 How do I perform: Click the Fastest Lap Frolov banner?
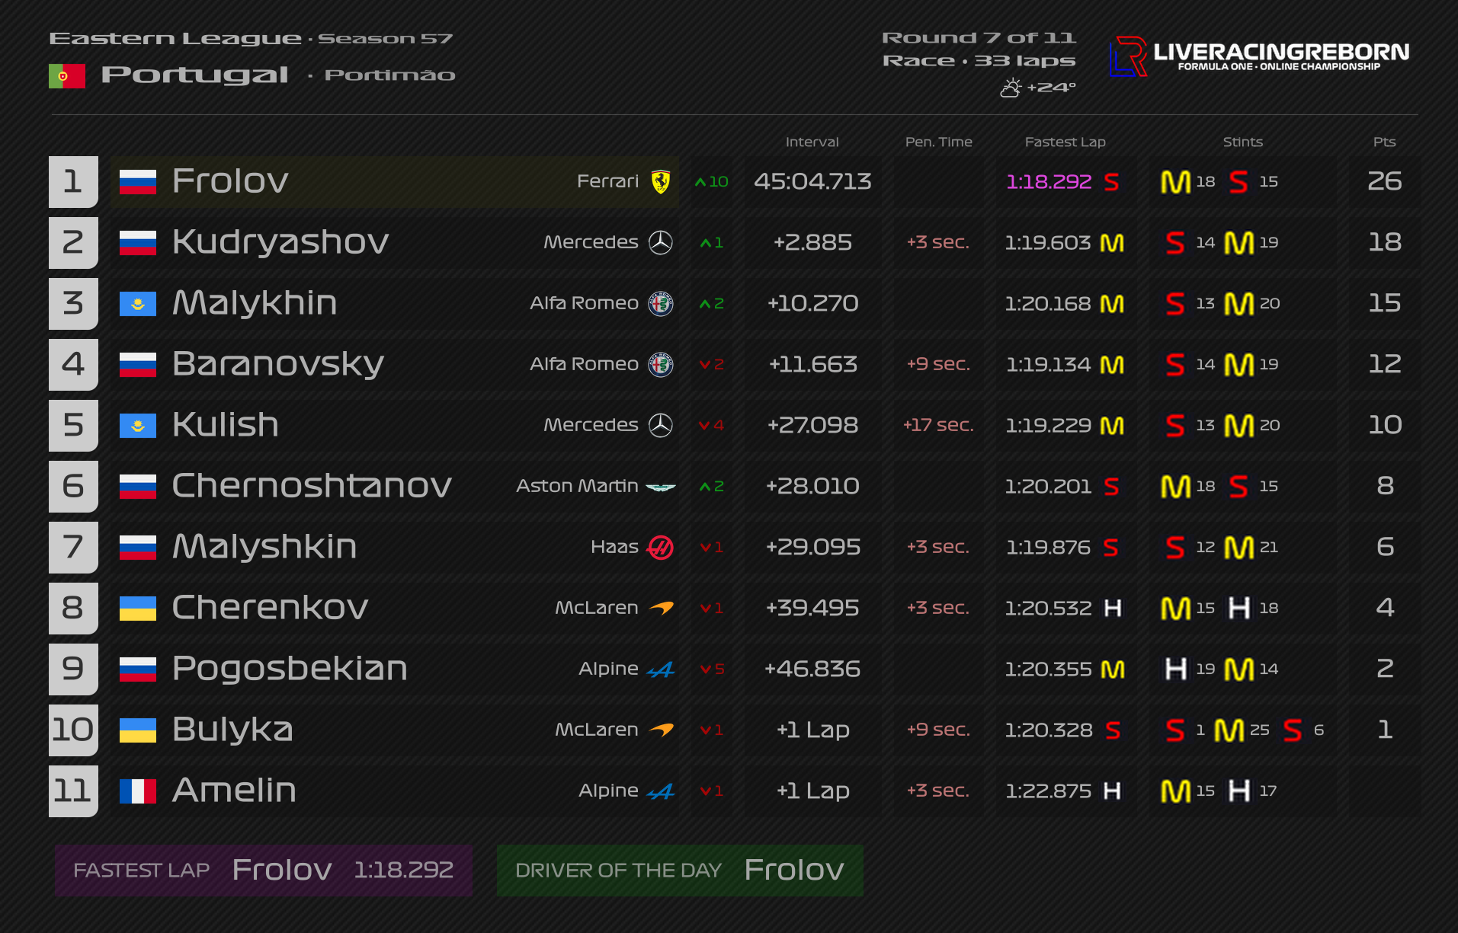[x=263, y=870]
